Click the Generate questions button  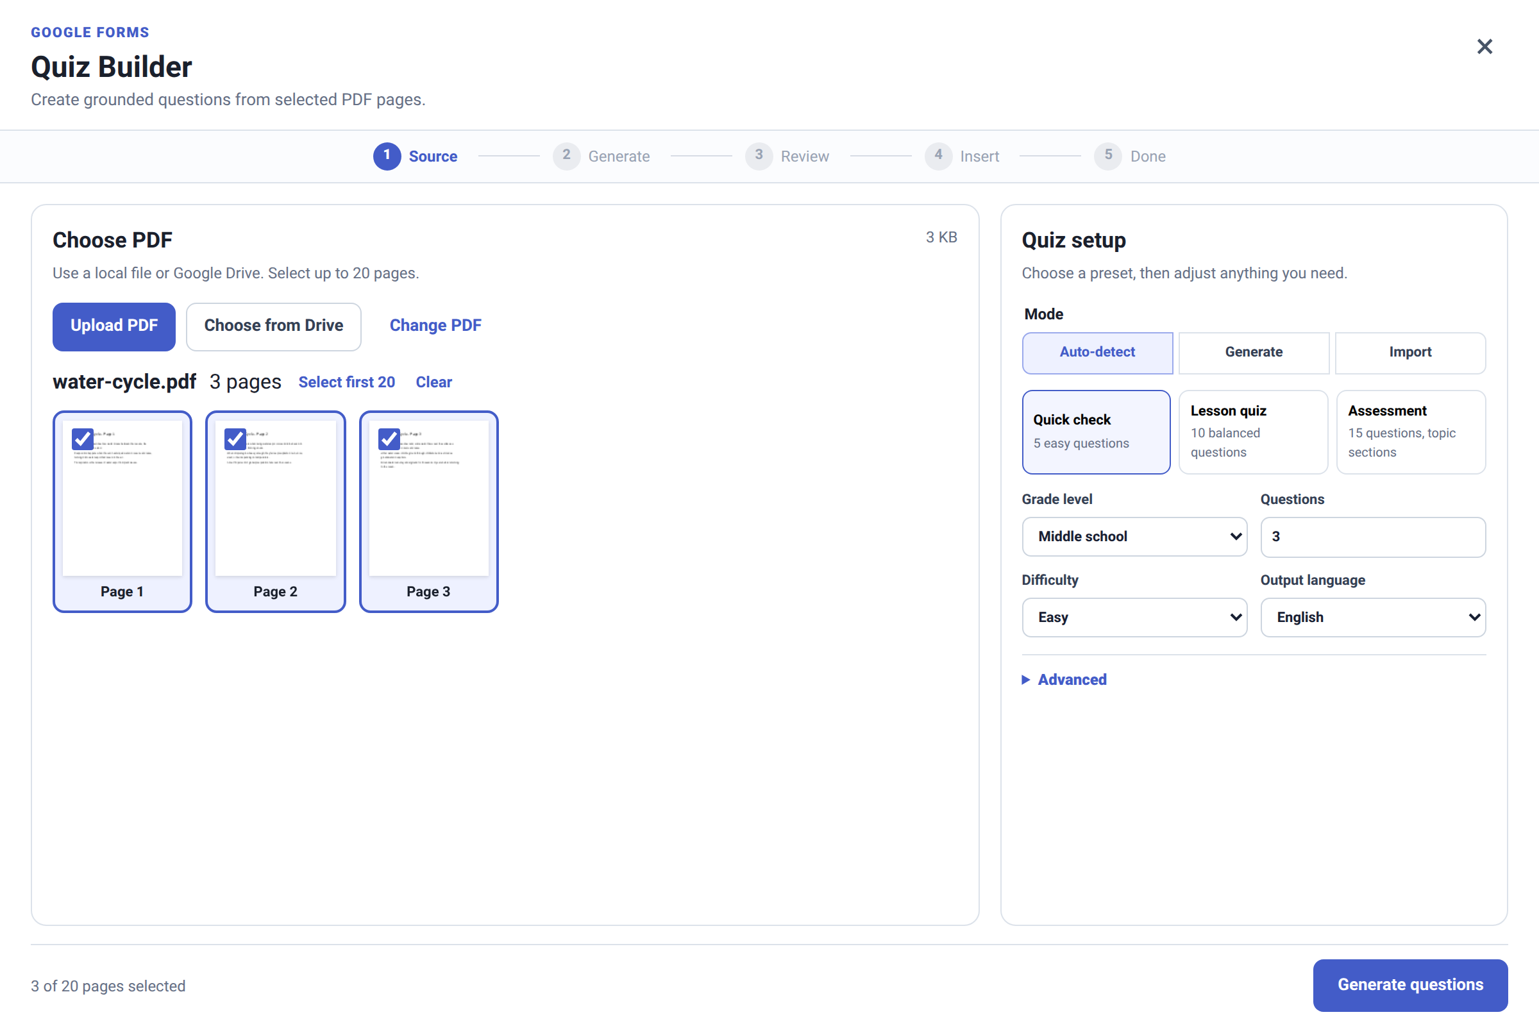[x=1410, y=985]
